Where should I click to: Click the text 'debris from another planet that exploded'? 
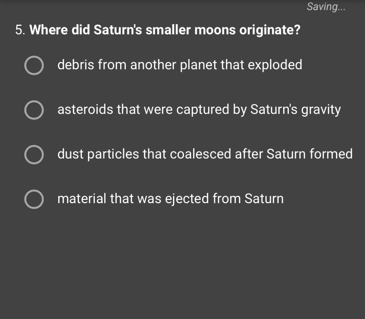(180, 65)
